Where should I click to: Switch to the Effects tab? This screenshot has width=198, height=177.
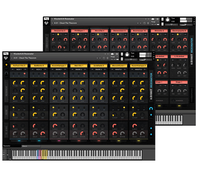pyautogui.click(x=31, y=146)
